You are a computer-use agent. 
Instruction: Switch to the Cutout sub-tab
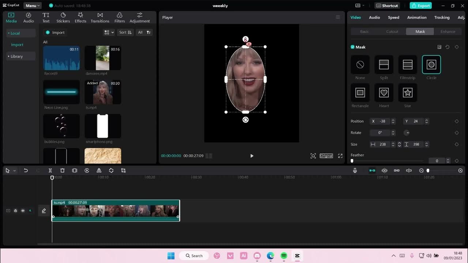392,31
